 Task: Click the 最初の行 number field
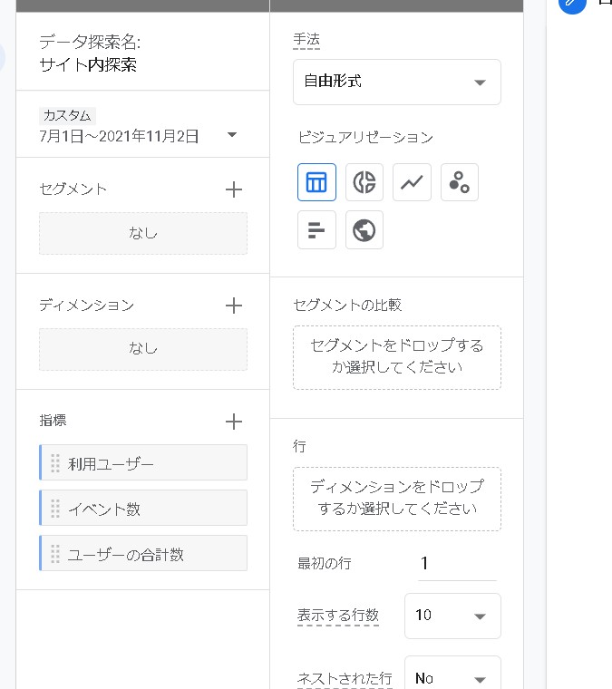(456, 564)
